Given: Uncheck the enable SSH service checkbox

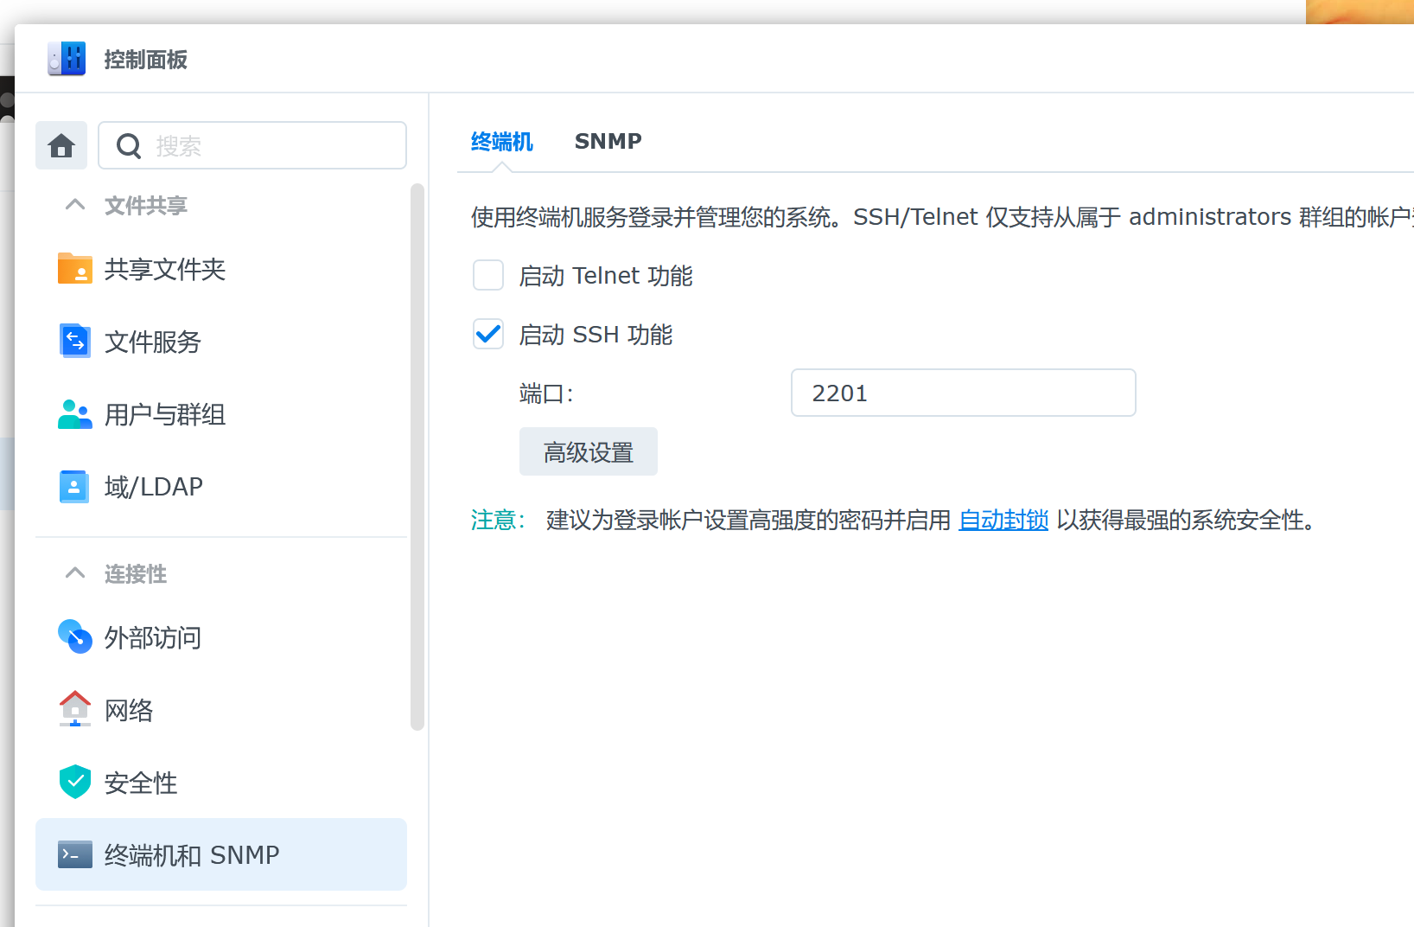Looking at the screenshot, I should (488, 335).
